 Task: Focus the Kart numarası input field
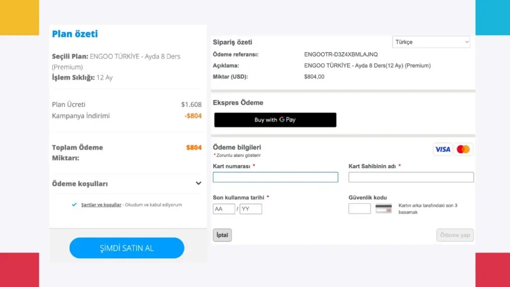[275, 177]
